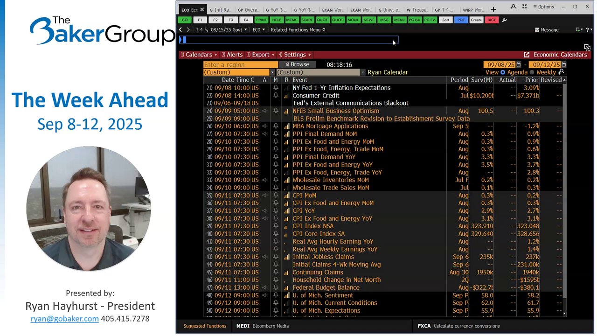This screenshot has width=597, height=336.
Task: Click the speaker icon for PPI Final Demand MoM
Action: pos(264,134)
